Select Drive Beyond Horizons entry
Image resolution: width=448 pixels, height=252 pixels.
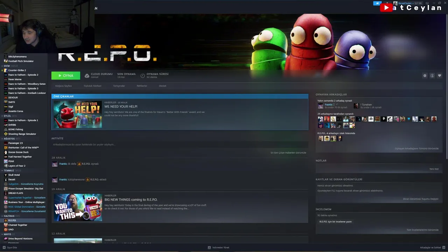[x=20, y=239]
